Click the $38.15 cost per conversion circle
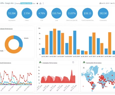This screenshot has height=95, width=115. (x=87, y=13)
